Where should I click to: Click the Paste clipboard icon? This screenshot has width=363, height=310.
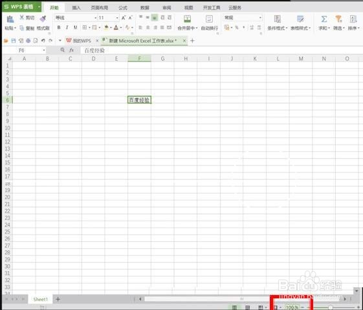coord(10,19)
